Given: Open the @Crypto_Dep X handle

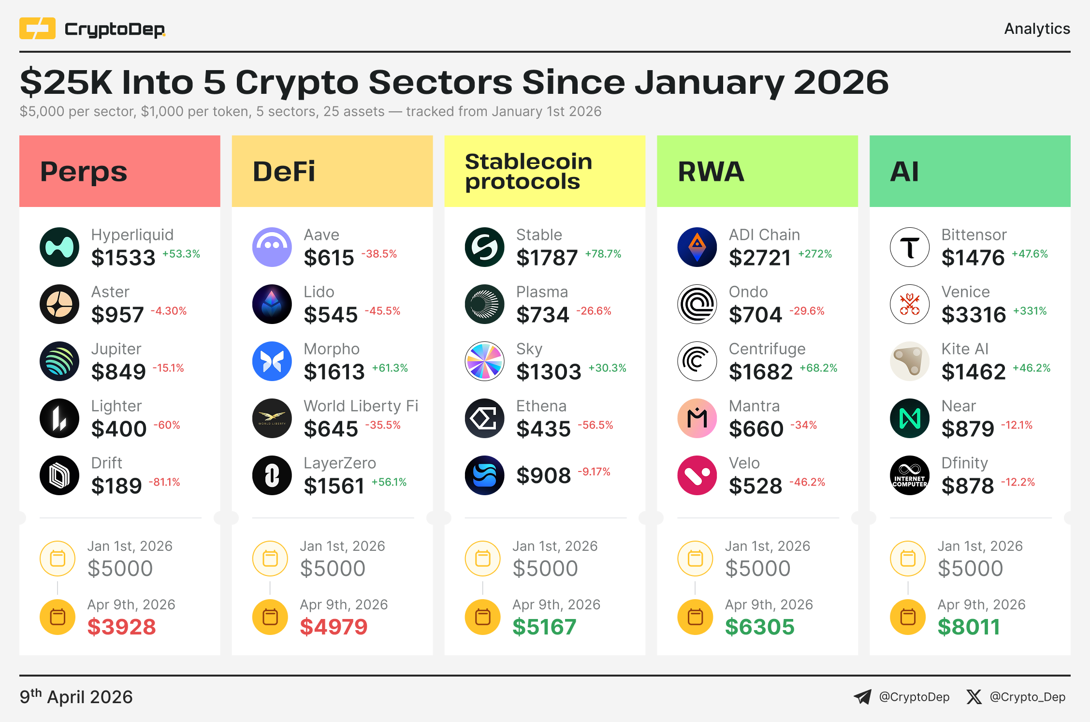Looking at the screenshot, I should (x=1028, y=697).
